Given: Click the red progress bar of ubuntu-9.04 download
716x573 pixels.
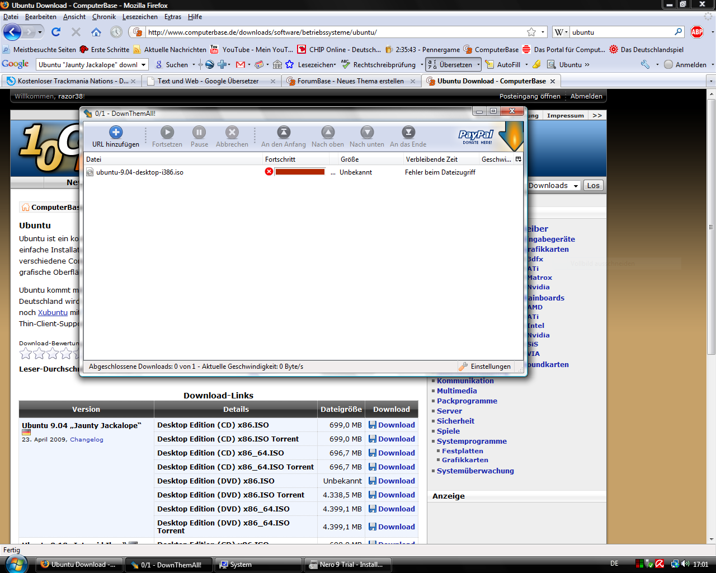Looking at the screenshot, I should coord(300,172).
